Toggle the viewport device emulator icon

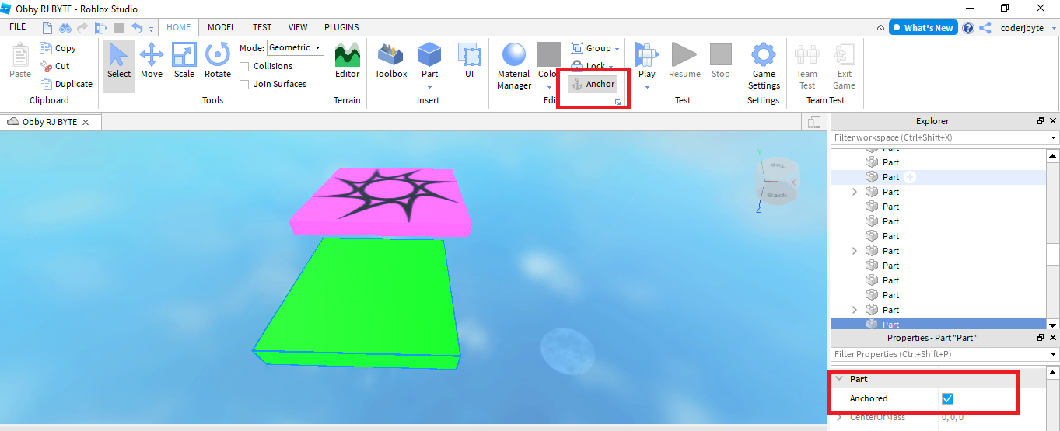tap(814, 122)
